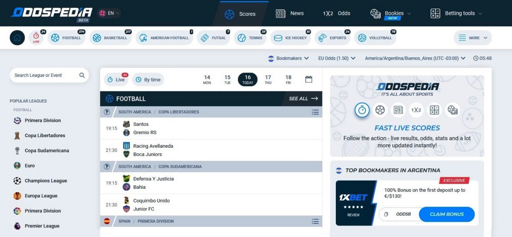The image size is (512, 237).
Task: Click the search magnifier icon
Action: 82,75
